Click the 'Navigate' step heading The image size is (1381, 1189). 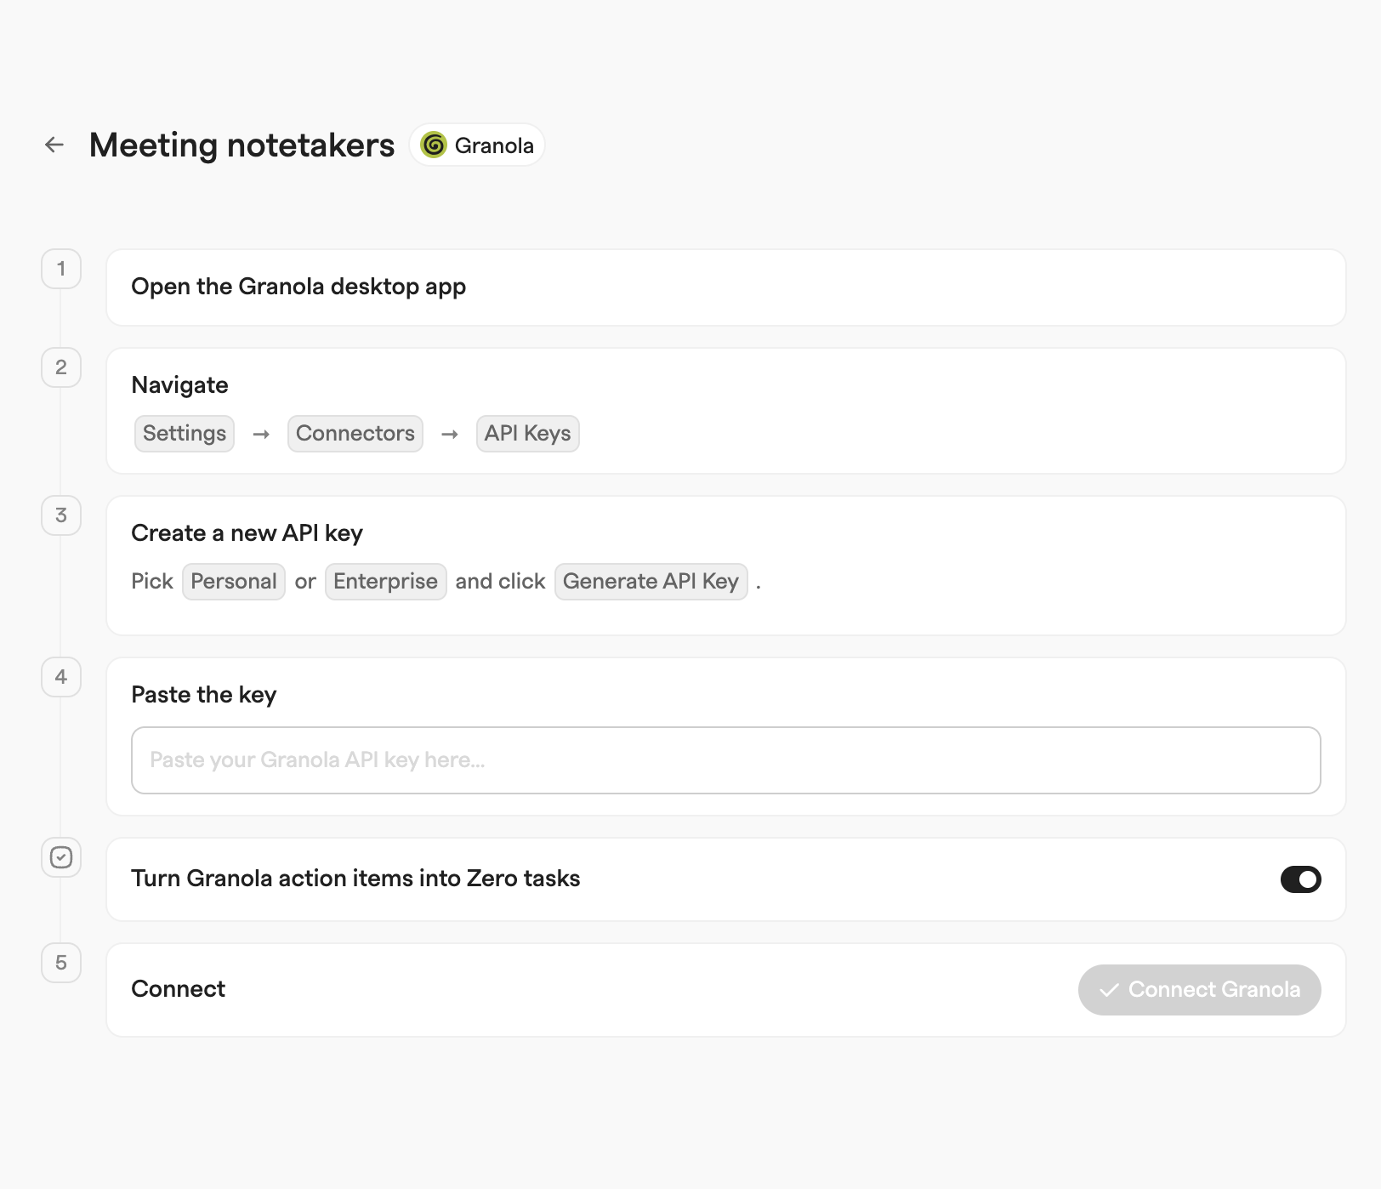tap(180, 385)
